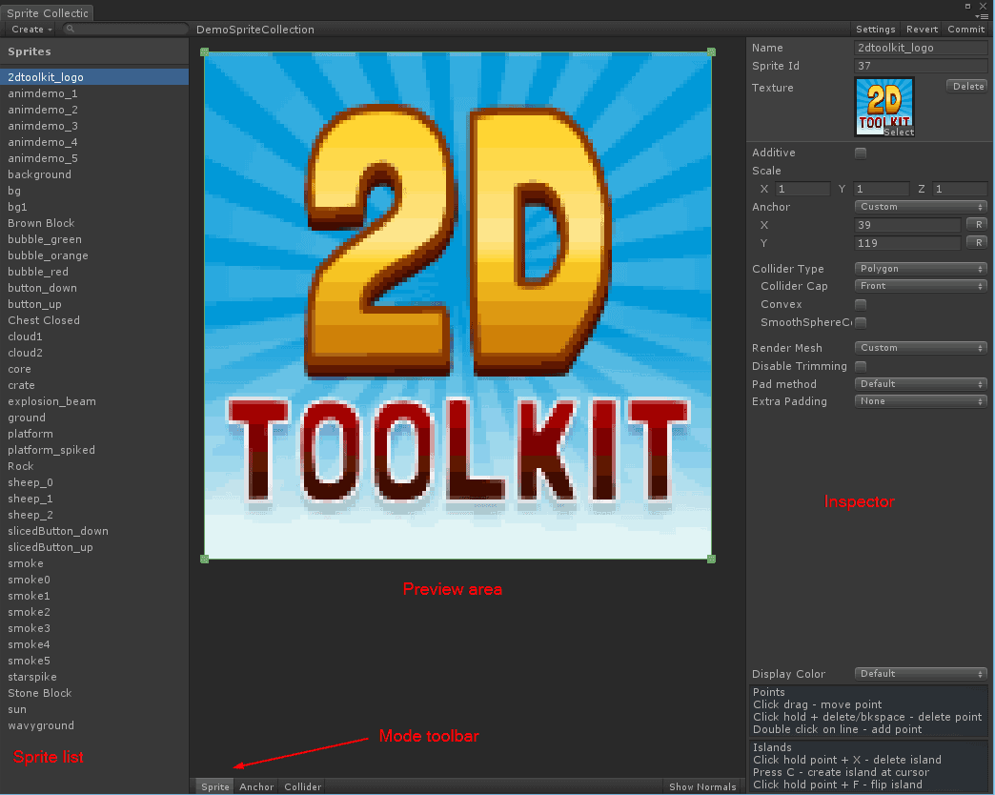Image resolution: width=995 pixels, height=795 pixels.
Task: Open the window options menu icon
Action: [x=983, y=16]
